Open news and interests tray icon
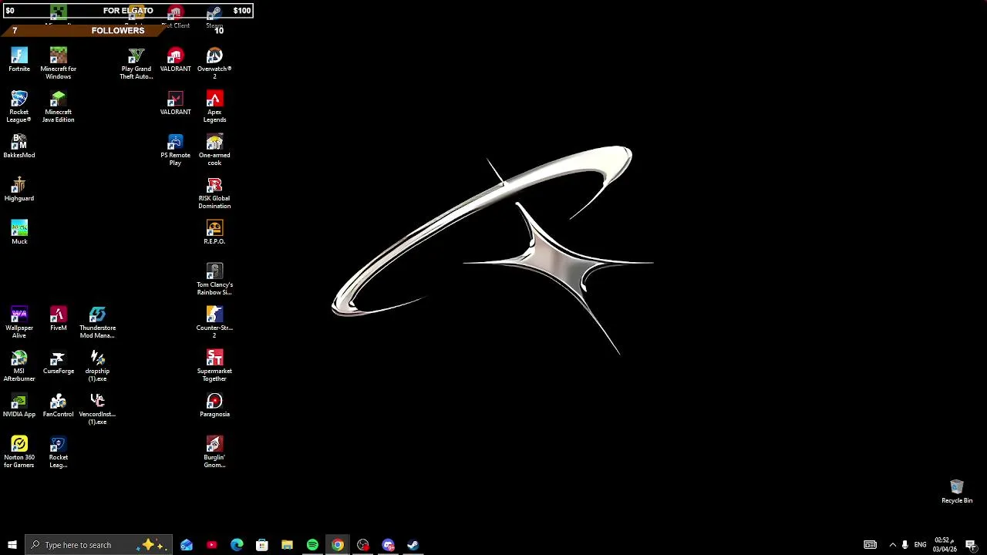The width and height of the screenshot is (987, 555). point(870,545)
